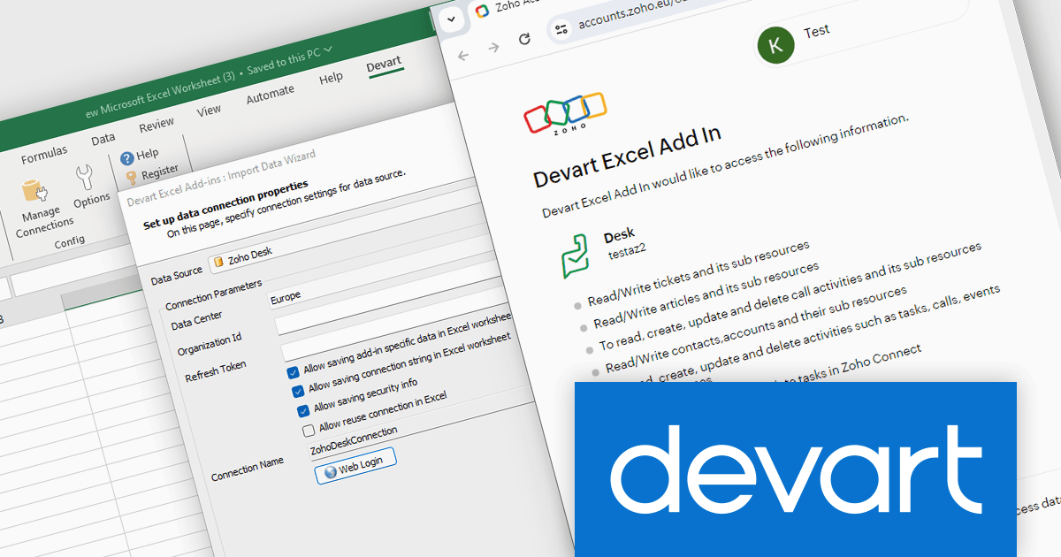Screen dimensions: 1061x557
Task: Click the Connection Parameters group label
Action: pos(213,294)
